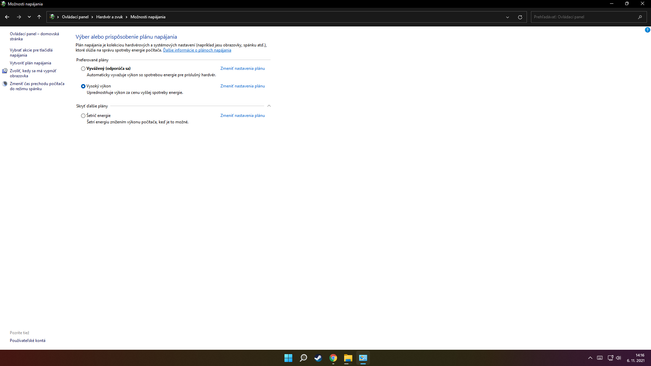Open Steam from the taskbar

click(318, 358)
